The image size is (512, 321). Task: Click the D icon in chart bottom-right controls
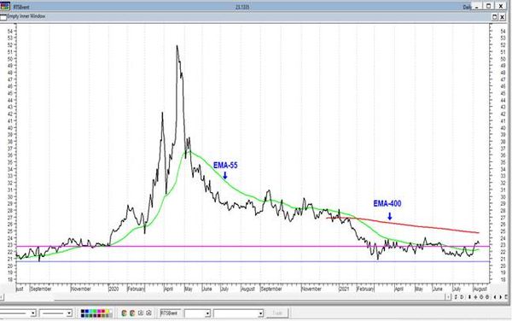pos(462,297)
